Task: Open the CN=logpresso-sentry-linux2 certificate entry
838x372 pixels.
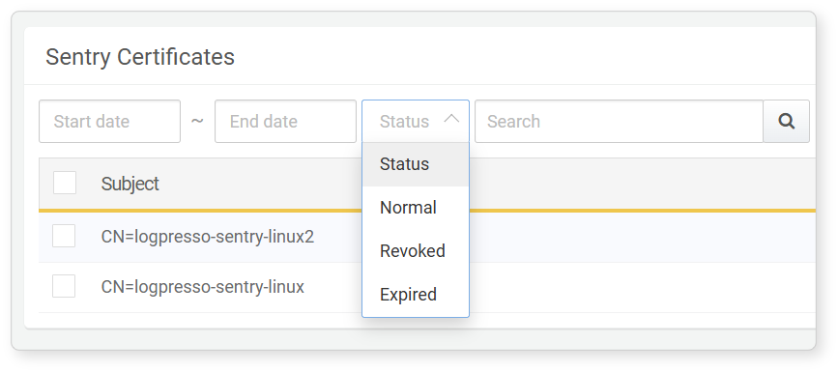Action: (208, 236)
